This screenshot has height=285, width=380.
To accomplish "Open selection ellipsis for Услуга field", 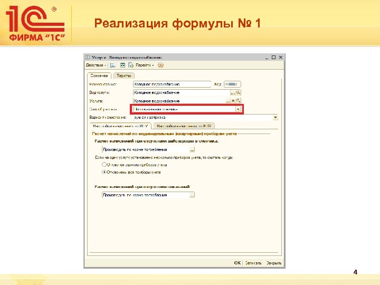I will click(x=228, y=101).
